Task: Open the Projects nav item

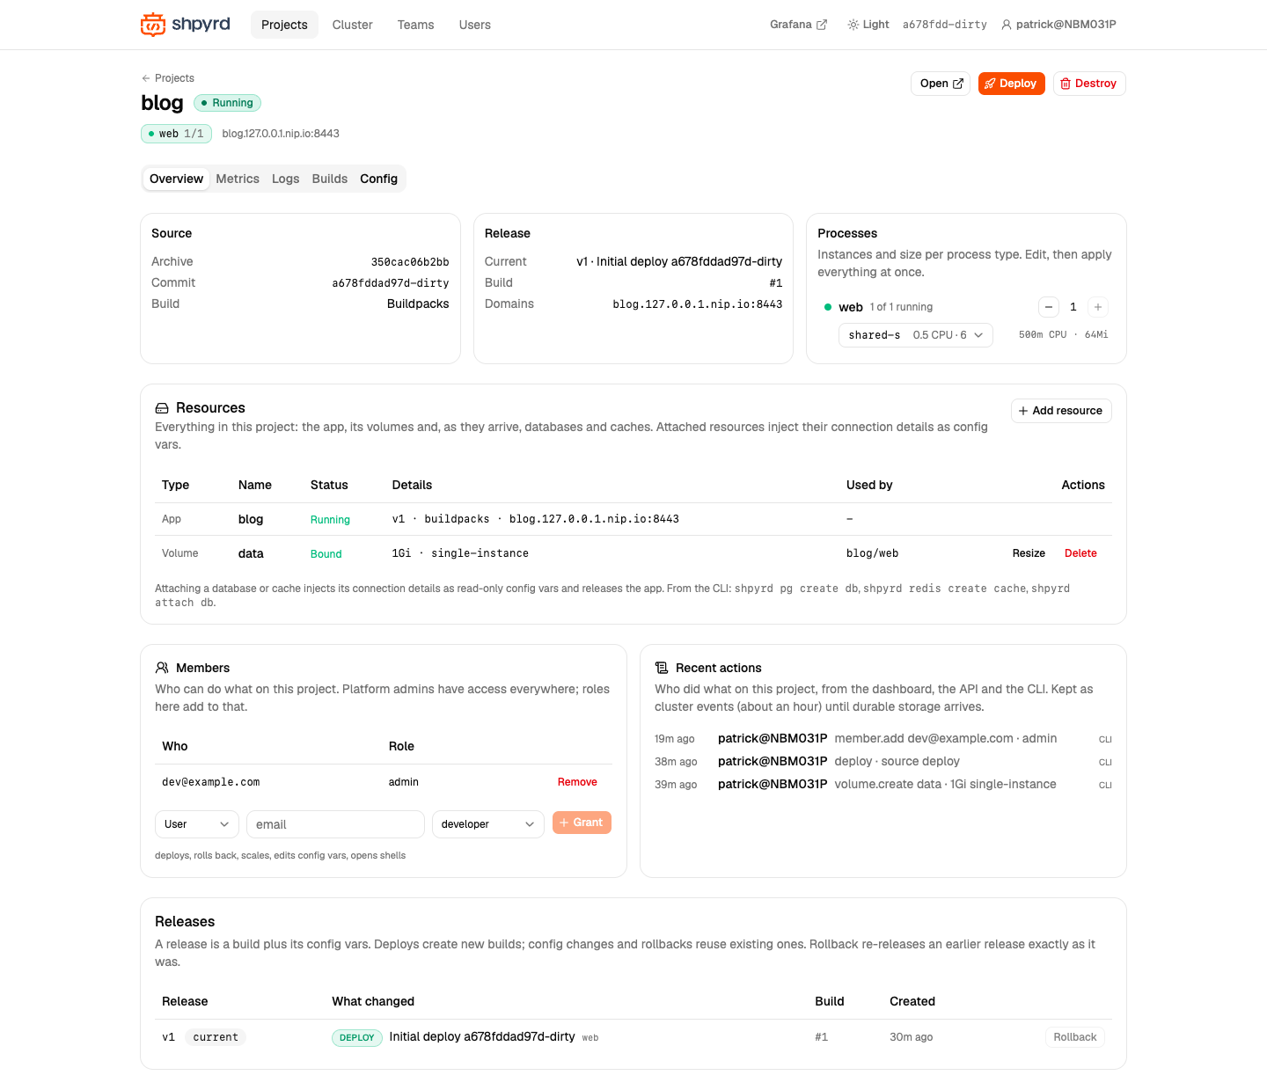Action: (284, 25)
